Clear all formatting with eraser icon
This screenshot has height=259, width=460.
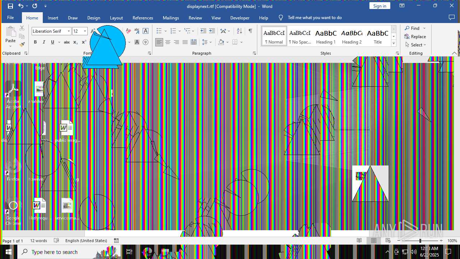128,31
